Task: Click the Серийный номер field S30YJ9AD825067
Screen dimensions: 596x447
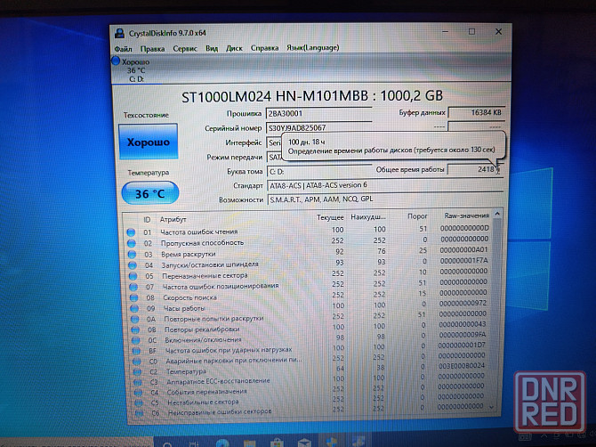Action: [318, 128]
